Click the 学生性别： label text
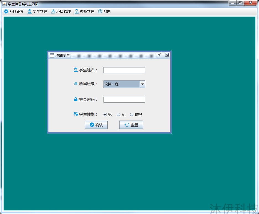 [88, 114]
